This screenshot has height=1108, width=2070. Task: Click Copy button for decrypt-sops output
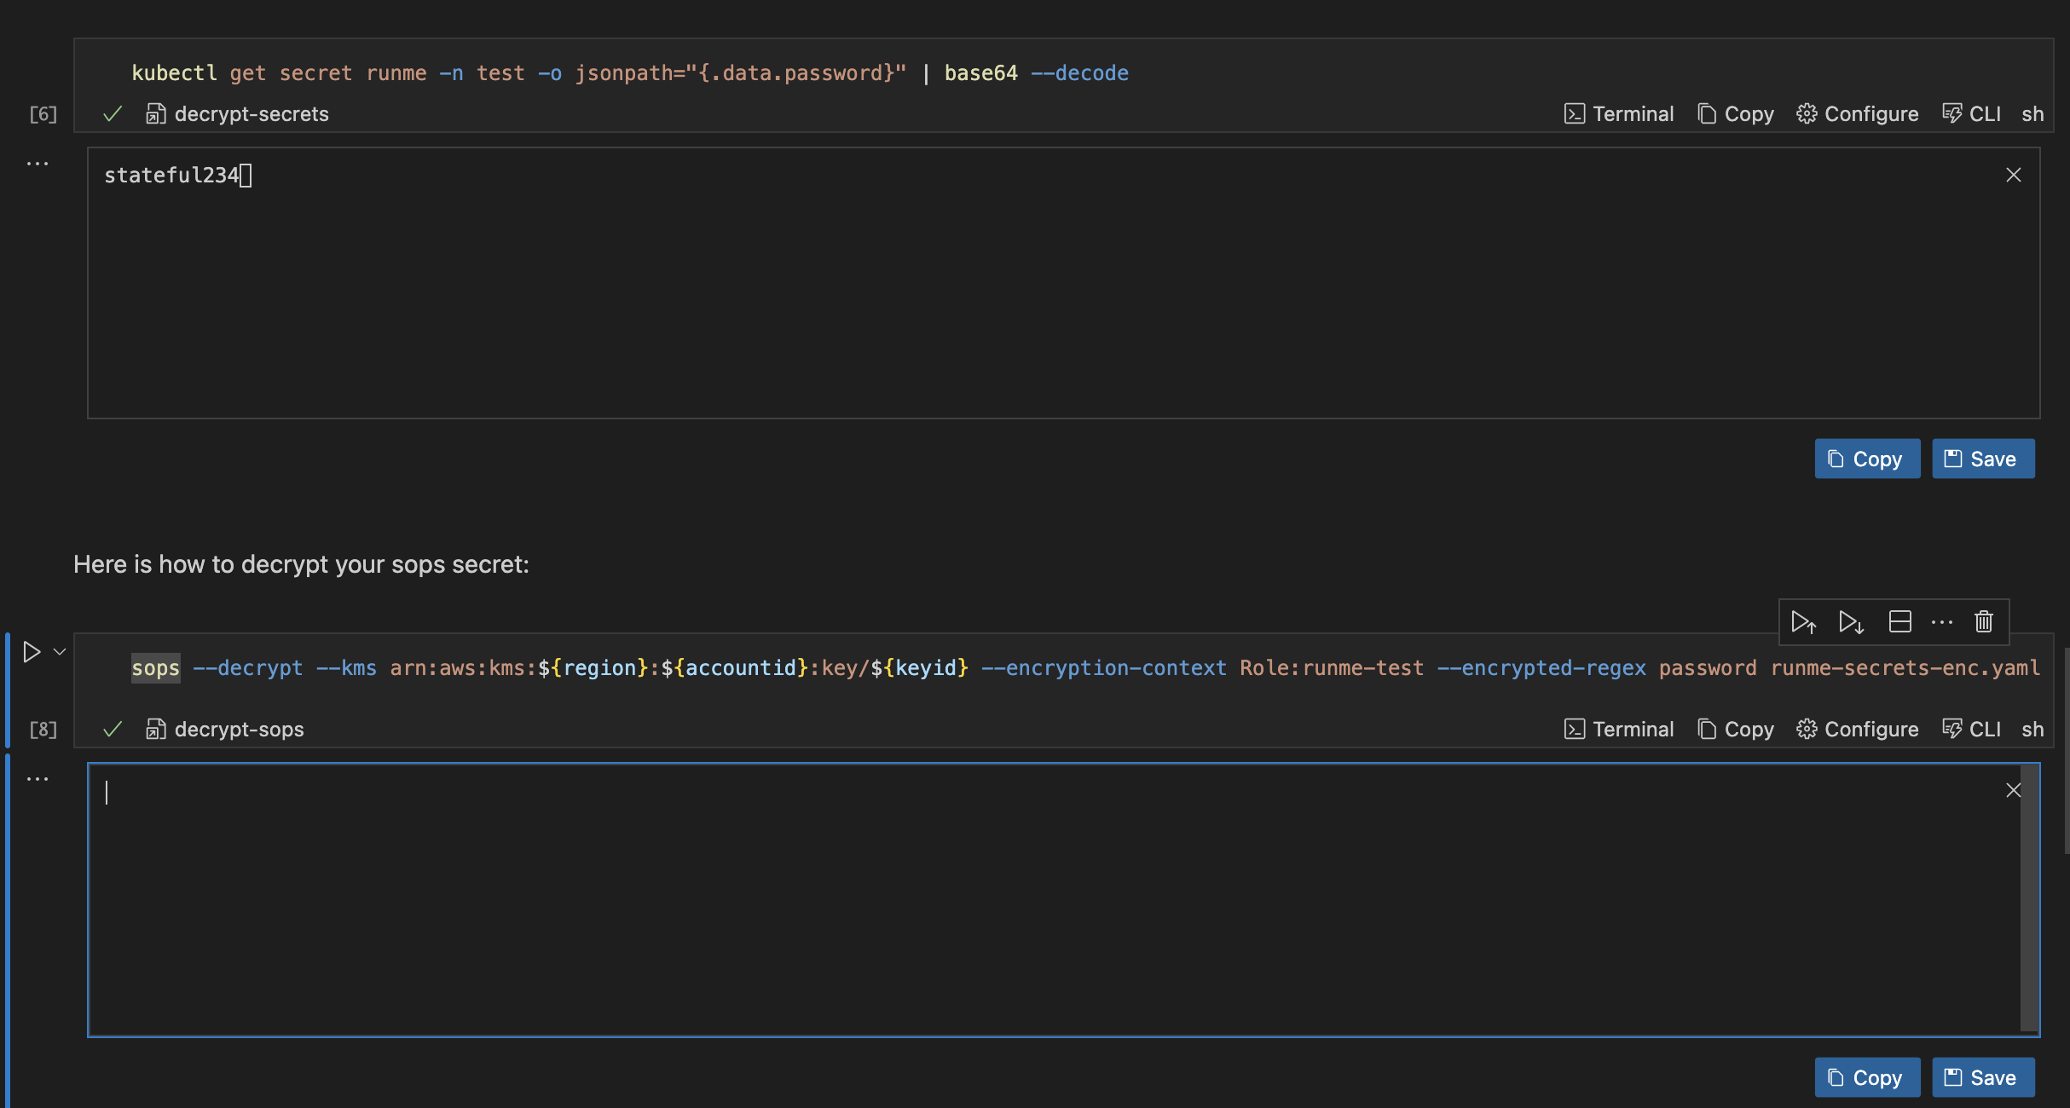point(1866,1076)
